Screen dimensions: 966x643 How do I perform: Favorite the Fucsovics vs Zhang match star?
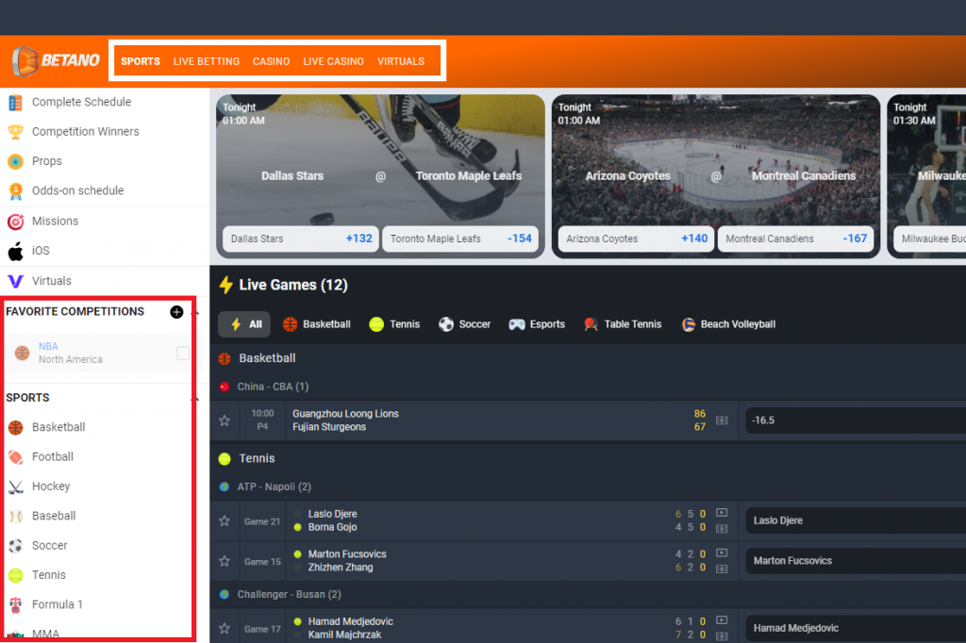225,561
